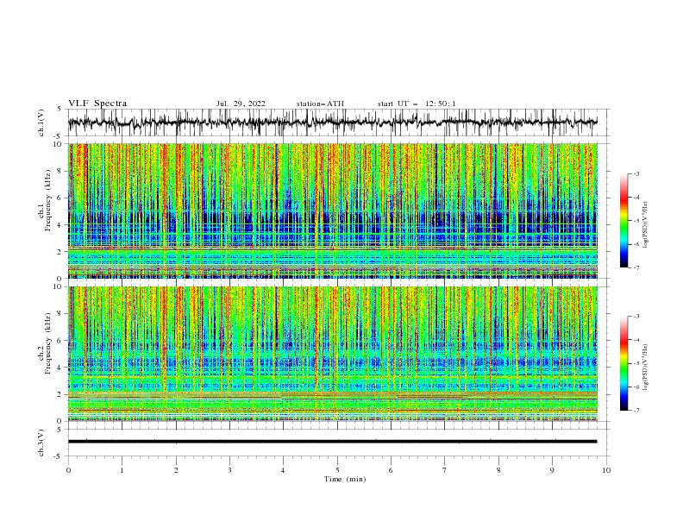Click the 'station=ATH' label
The image size is (683, 528).
coord(320,104)
